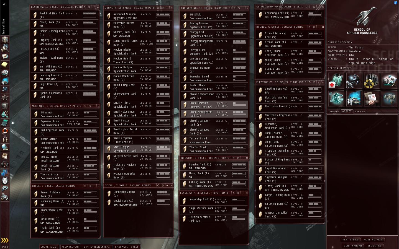Open the calculator icon in sidebar
Viewport: 399px width, 249px height.
tap(5, 122)
